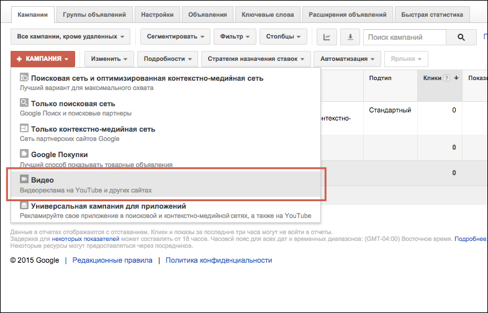
Task: Click the Google Покупки tag icon
Action: click(24, 153)
